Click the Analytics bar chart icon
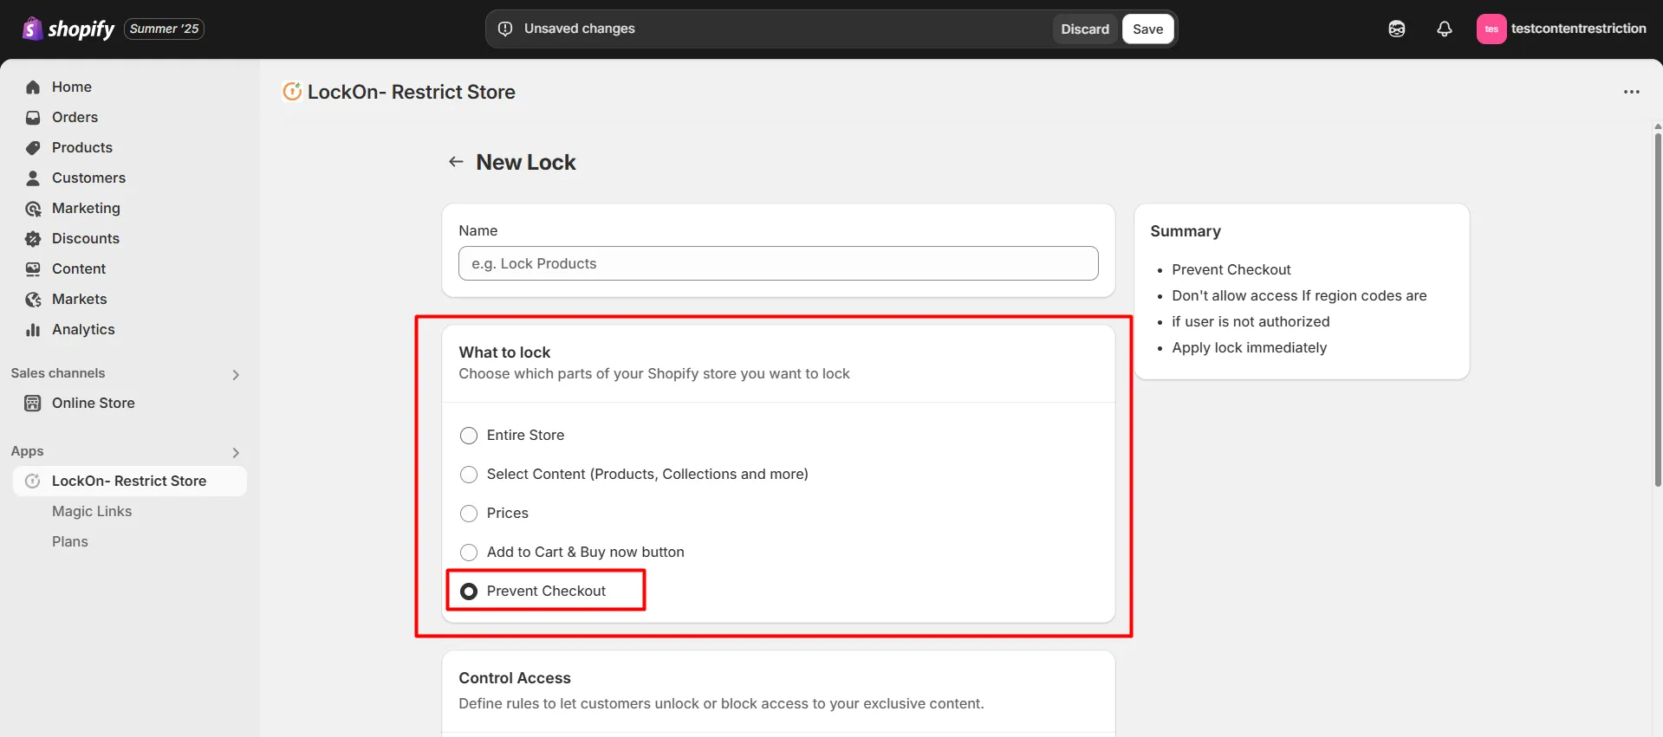The height and width of the screenshot is (737, 1663). 33,329
